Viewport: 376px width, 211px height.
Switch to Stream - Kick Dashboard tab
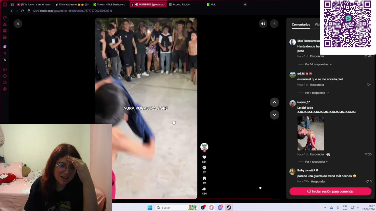110,4
